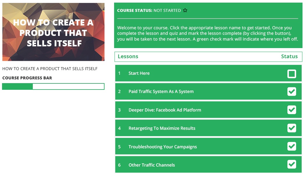Toggle Deeper Dive Facebook Ad Platform check mark
The width and height of the screenshot is (306, 179).
[291, 110]
